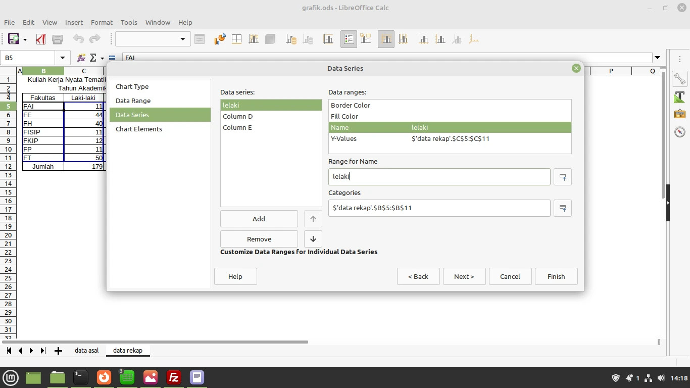Viewport: 690px width, 388px height.
Task: Switch to the data asal sheet tab
Action: pyautogui.click(x=87, y=350)
